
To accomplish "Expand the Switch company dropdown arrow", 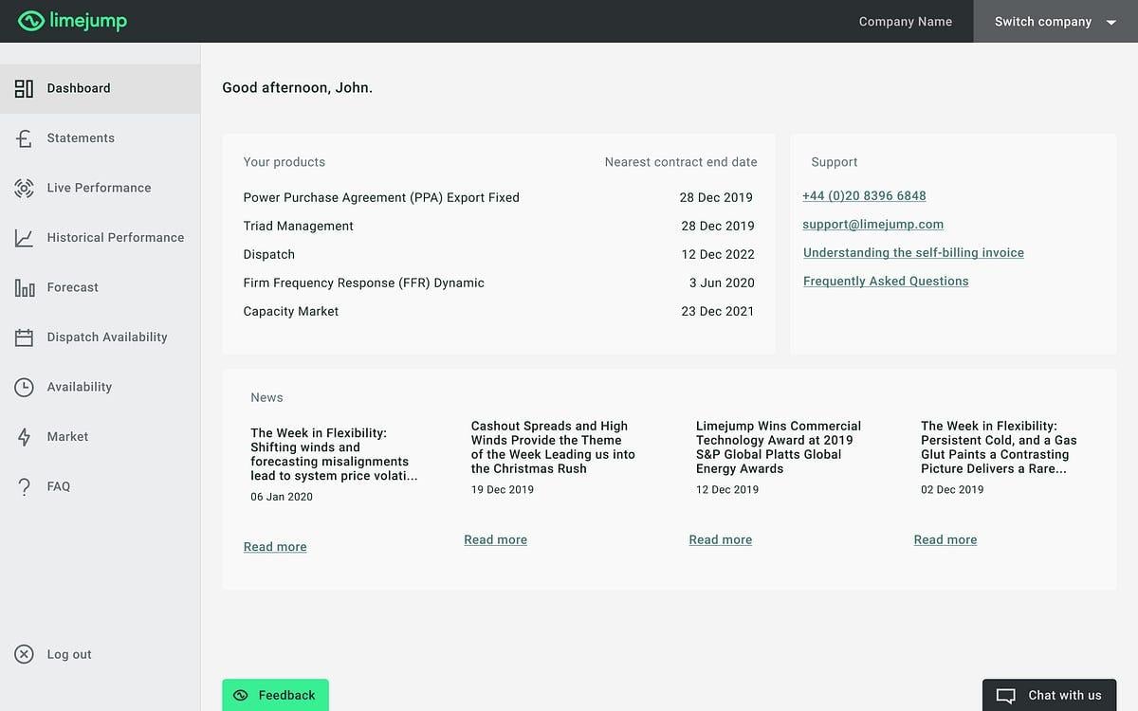I will coord(1111,22).
